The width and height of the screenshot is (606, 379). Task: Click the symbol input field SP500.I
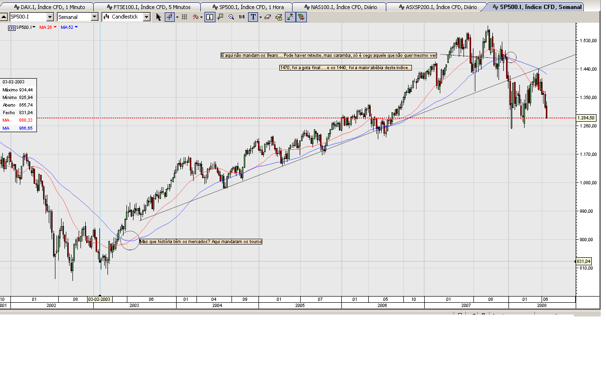tap(28, 17)
